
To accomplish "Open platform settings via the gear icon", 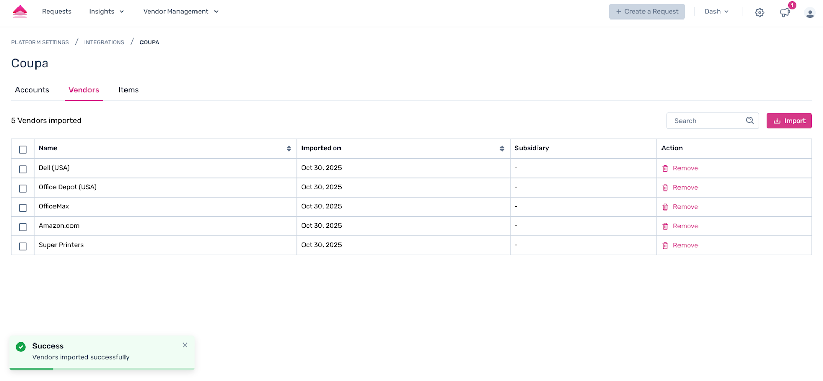I will (759, 12).
